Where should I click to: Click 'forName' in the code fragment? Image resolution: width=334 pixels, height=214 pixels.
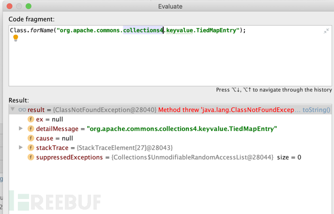(42, 30)
